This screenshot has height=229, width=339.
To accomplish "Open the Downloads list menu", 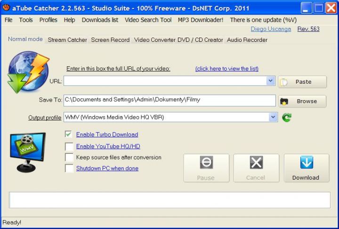I will click(100, 20).
